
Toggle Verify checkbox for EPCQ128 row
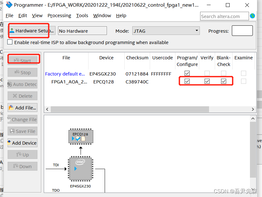click(x=207, y=81)
